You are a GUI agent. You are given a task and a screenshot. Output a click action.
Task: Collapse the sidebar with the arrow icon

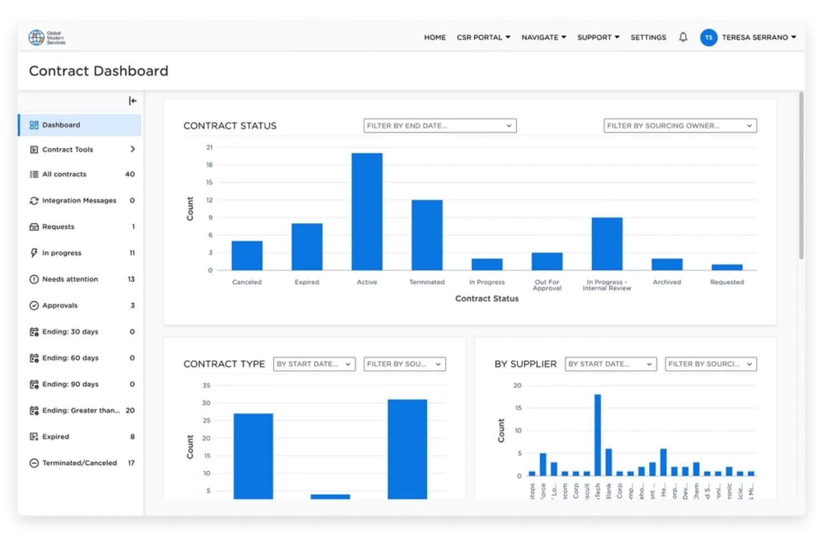coord(132,101)
